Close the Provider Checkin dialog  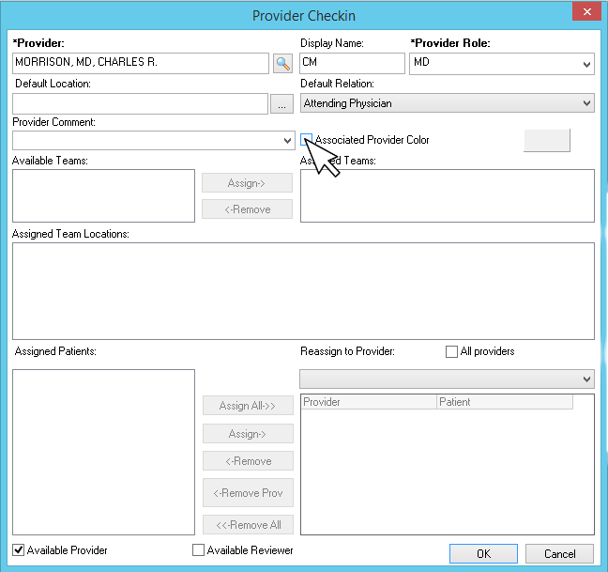(585, 12)
